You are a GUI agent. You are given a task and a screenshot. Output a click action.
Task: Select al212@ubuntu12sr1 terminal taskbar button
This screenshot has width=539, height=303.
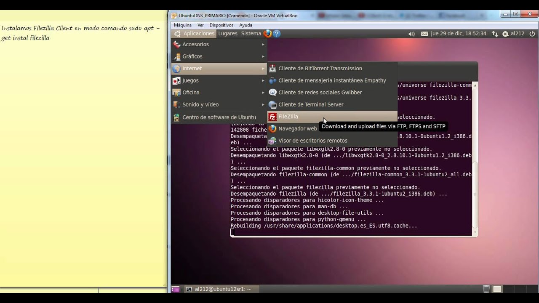[221, 289]
